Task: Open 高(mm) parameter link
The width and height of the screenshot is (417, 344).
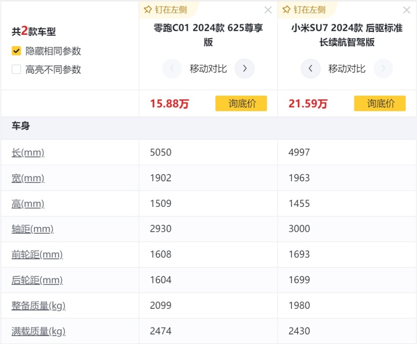Action: pyautogui.click(x=28, y=204)
